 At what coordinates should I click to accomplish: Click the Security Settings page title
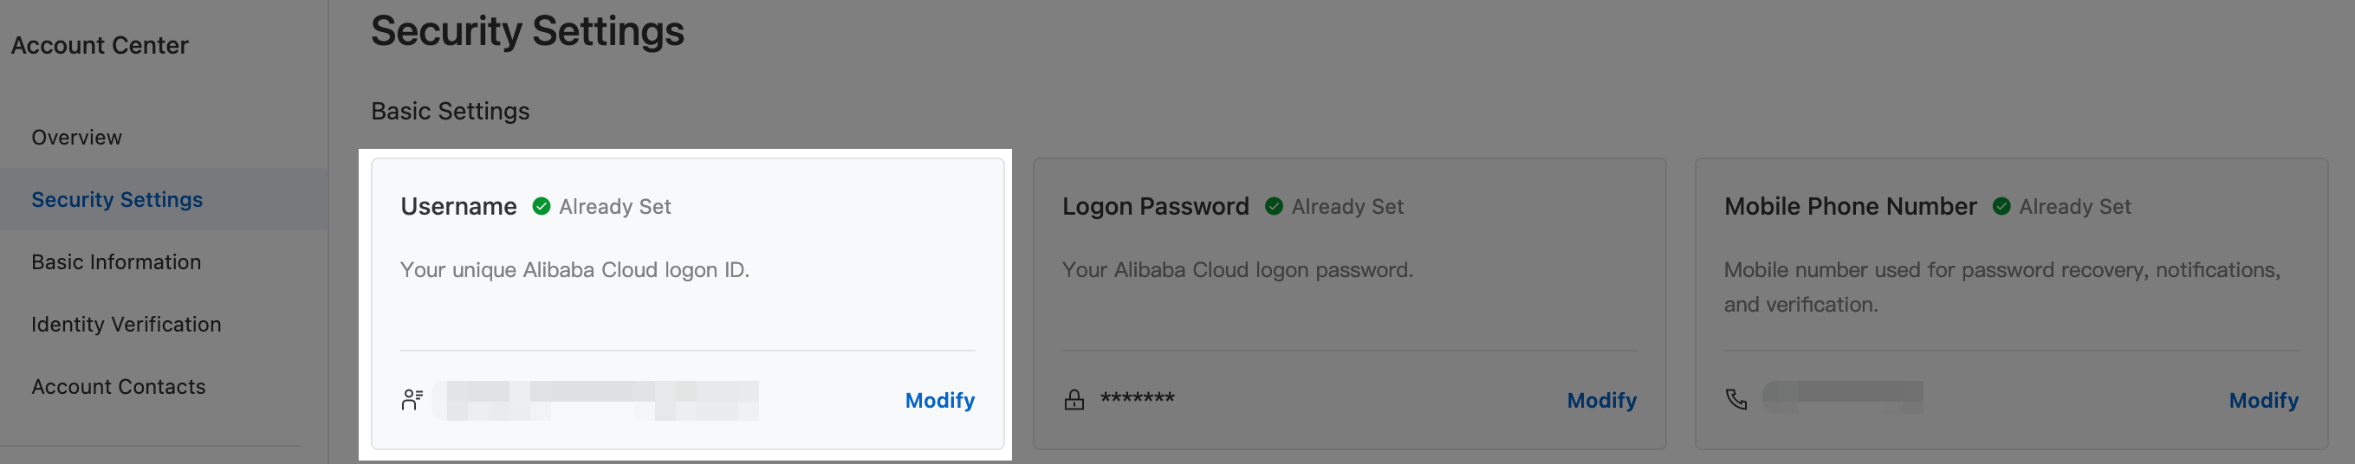pyautogui.click(x=528, y=31)
